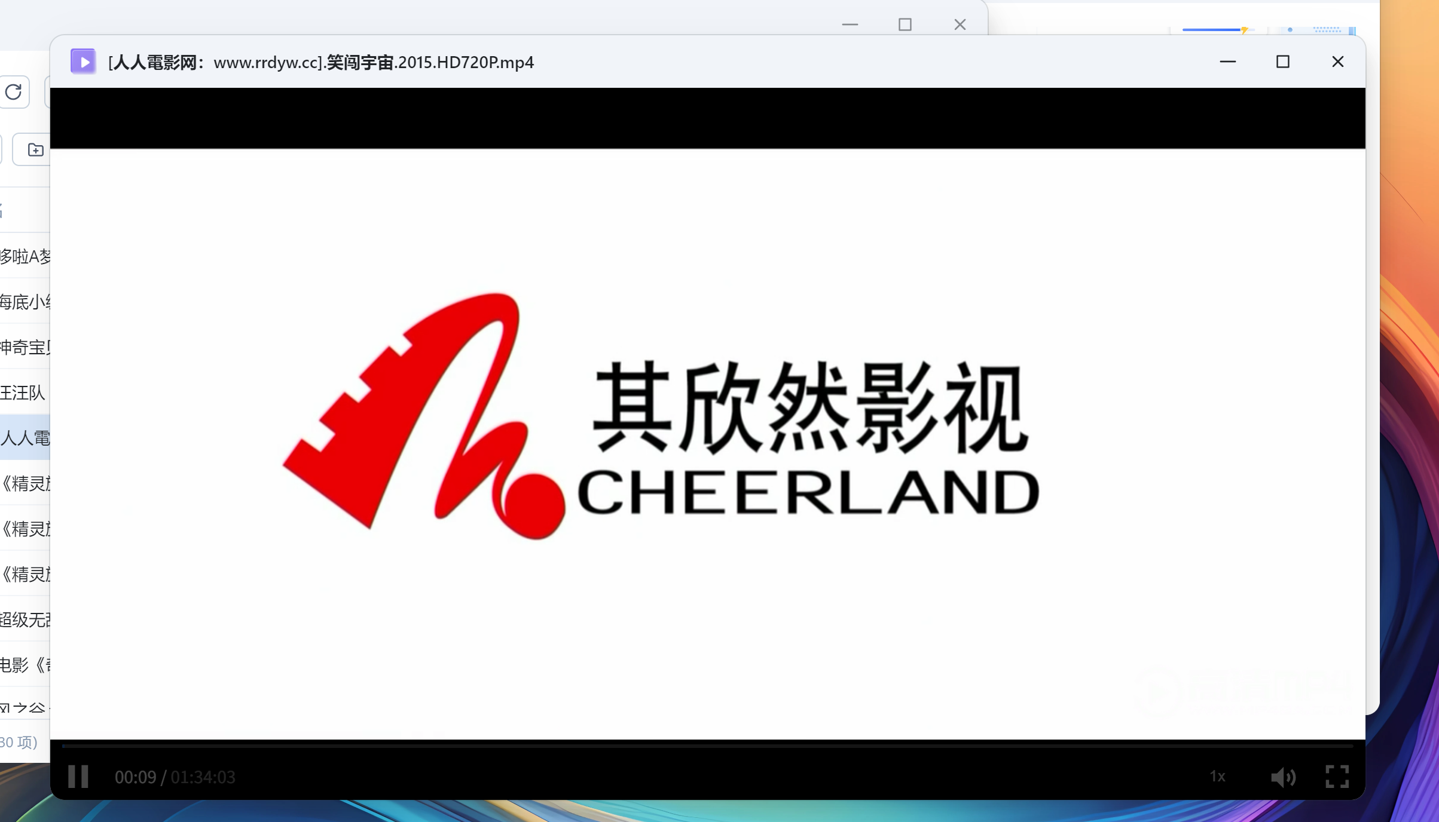The image size is (1439, 822).
Task: Select the 汪汪队 file list entry
Action: [23, 392]
